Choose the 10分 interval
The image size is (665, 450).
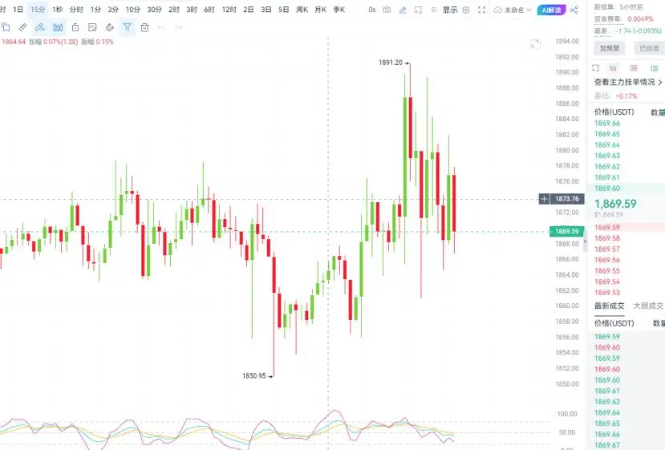(132, 10)
